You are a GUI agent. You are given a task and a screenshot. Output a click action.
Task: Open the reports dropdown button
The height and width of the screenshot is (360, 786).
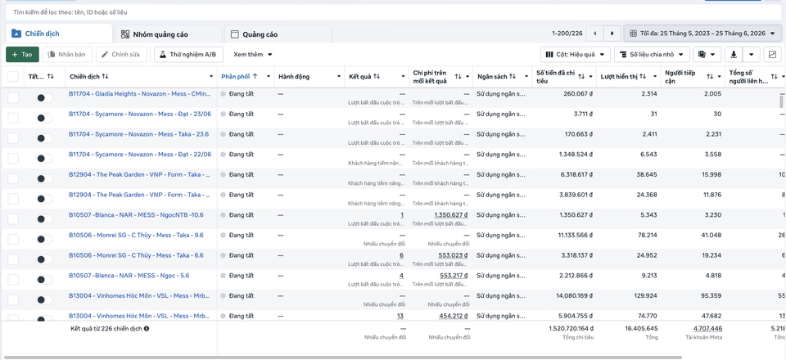[707, 54]
